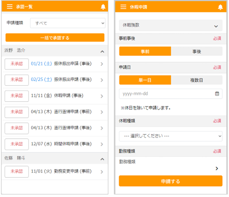Viewport: 229px width, 197px height.
Task: Expand 休暇残数 panel
Action: pos(171,26)
